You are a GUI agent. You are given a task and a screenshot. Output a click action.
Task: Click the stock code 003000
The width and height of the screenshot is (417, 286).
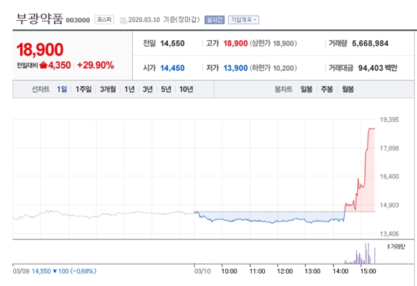point(78,20)
